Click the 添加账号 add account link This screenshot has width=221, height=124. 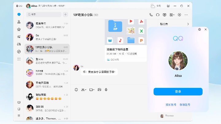(x=171, y=105)
